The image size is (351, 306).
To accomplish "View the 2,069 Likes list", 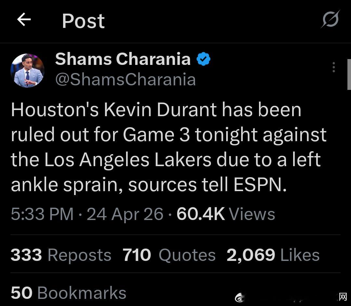I will [x=273, y=255].
